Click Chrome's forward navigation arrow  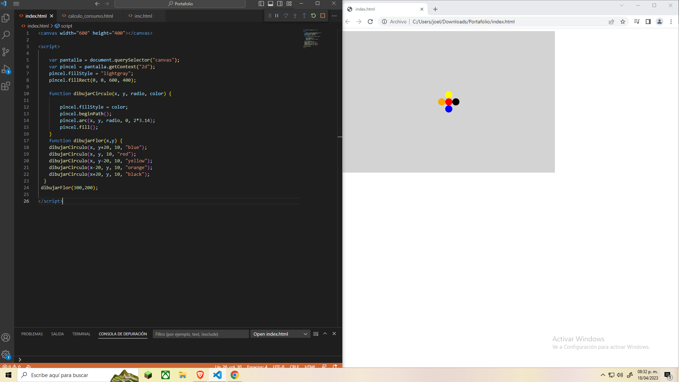point(359,22)
